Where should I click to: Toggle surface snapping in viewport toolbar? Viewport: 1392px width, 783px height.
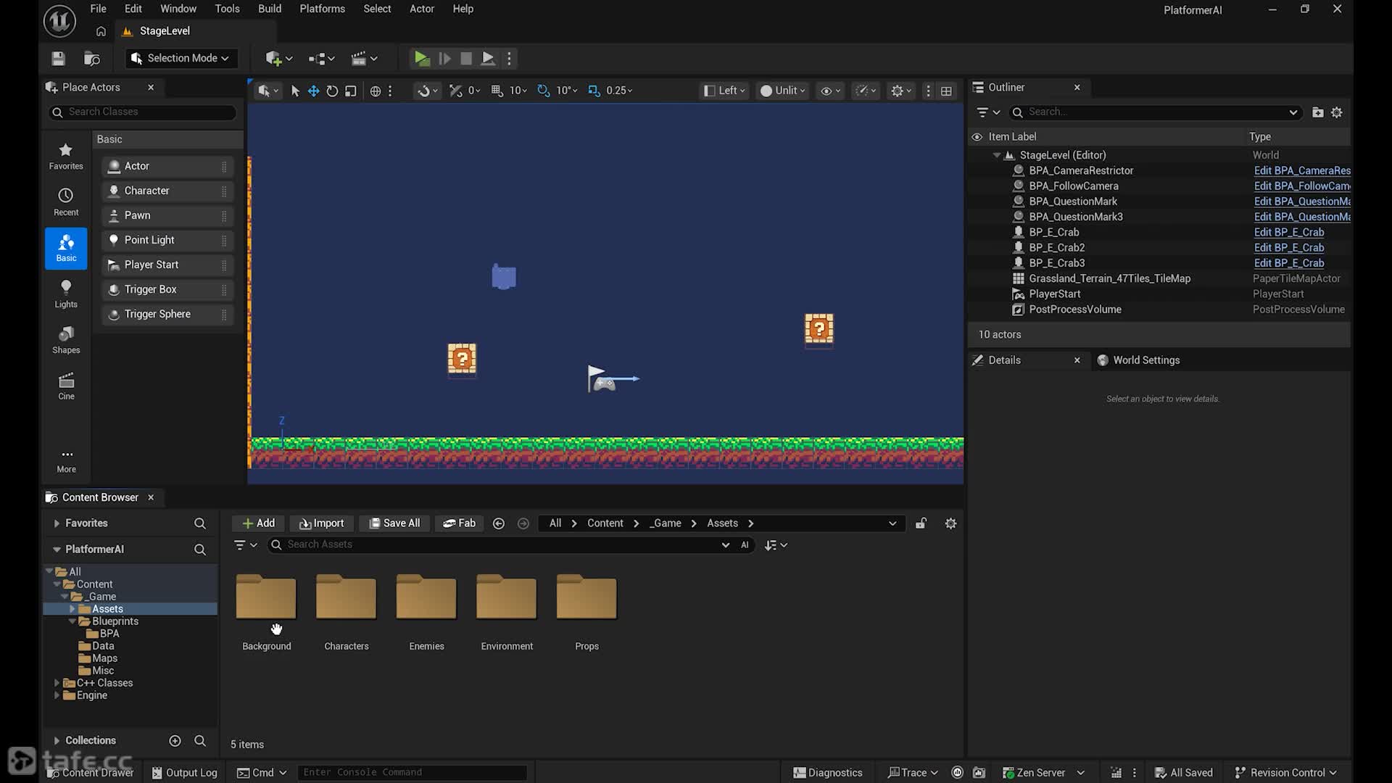424,91
